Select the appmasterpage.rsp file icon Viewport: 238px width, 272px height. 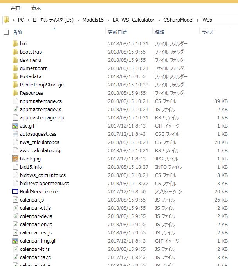pyautogui.click(x=15, y=118)
